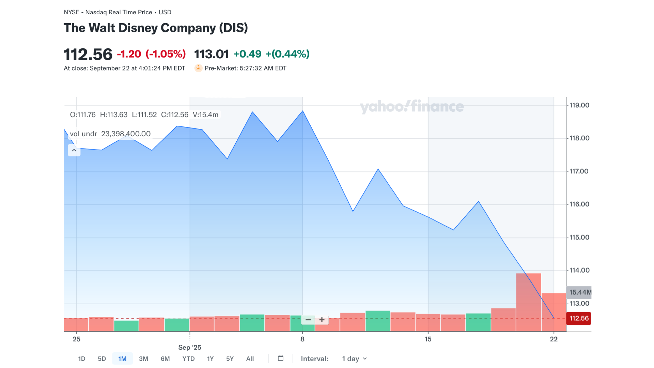Choose the YTD range
Screen dimensions: 654x368
tap(188, 359)
